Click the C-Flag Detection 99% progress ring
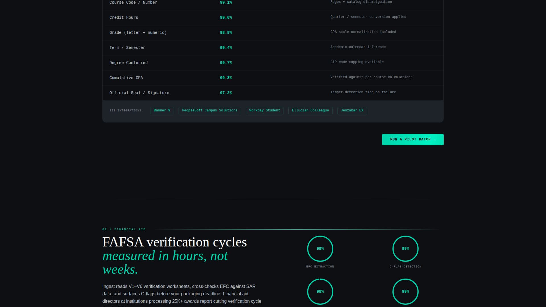This screenshot has height=307, width=546. (406, 249)
